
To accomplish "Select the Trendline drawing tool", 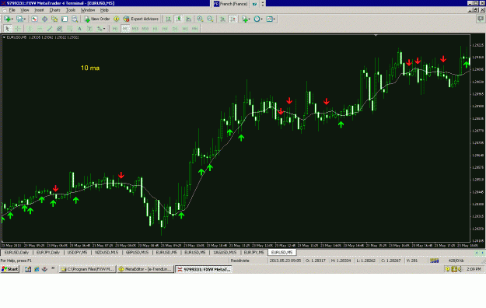I will click(50, 29).
